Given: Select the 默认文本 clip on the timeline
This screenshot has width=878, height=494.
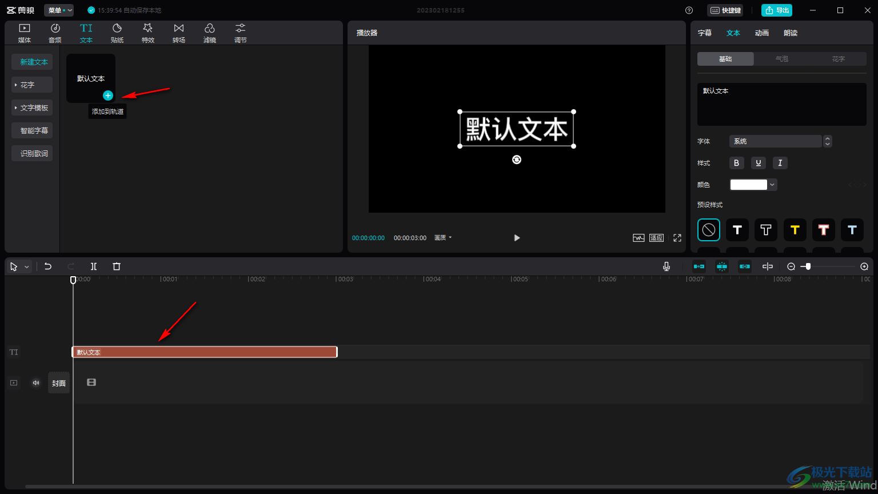Looking at the screenshot, I should [205, 352].
